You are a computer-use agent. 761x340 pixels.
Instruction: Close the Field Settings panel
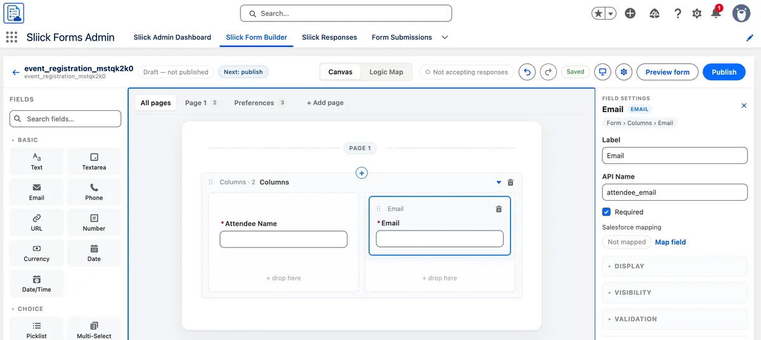coord(744,106)
